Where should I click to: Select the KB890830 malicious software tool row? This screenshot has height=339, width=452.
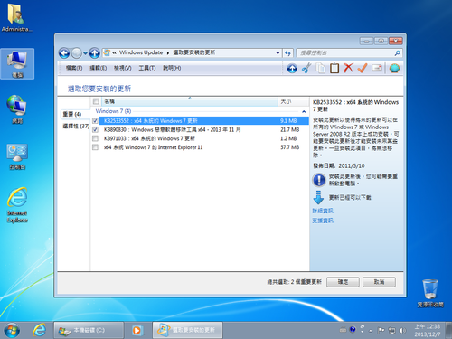tap(172, 130)
